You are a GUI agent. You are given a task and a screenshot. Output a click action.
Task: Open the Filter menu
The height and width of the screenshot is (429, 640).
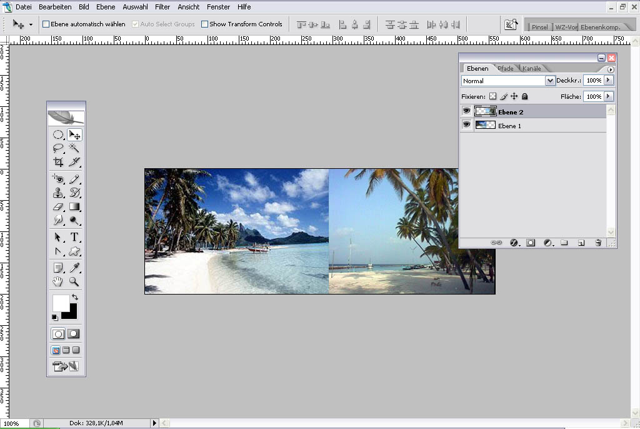point(162,6)
